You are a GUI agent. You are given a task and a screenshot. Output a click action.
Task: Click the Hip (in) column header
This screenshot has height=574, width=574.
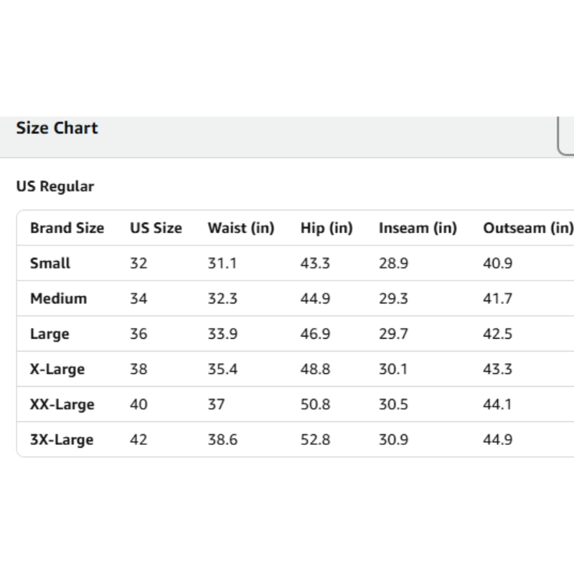(x=326, y=228)
